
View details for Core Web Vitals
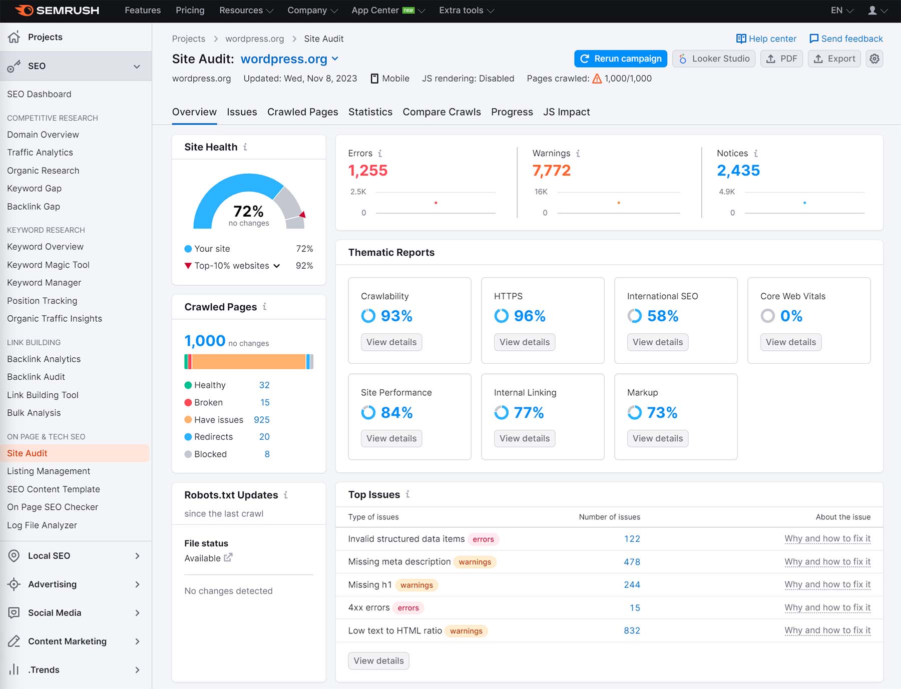click(x=790, y=342)
